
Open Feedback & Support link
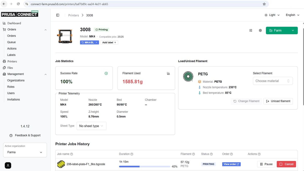25,135
